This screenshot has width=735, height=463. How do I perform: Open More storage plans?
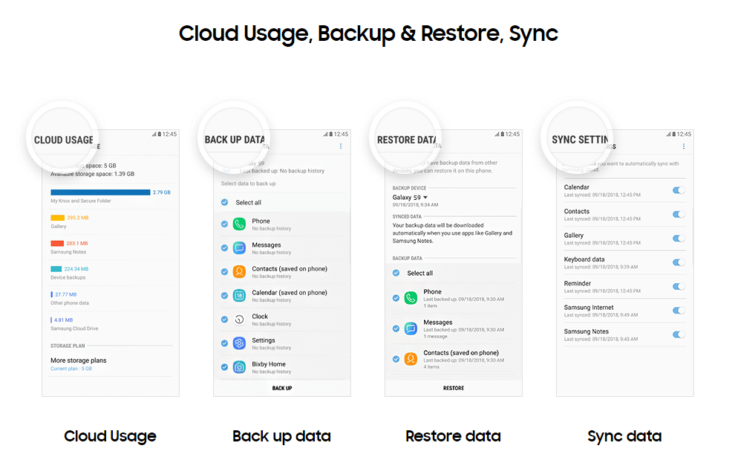(x=78, y=360)
